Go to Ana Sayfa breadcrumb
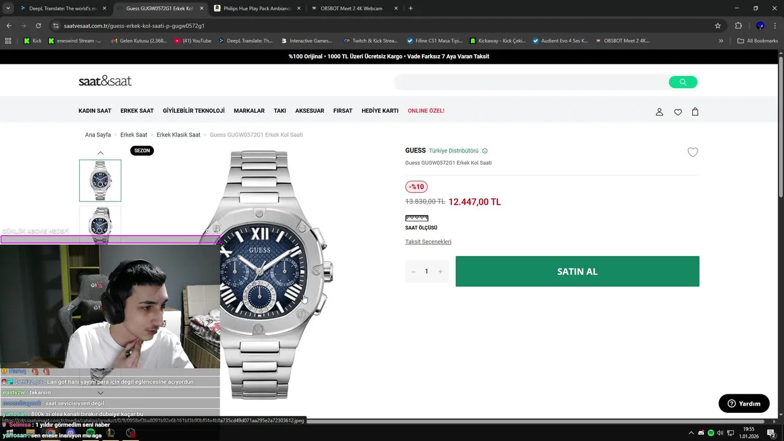Viewport: 784px width, 441px height. pos(98,135)
